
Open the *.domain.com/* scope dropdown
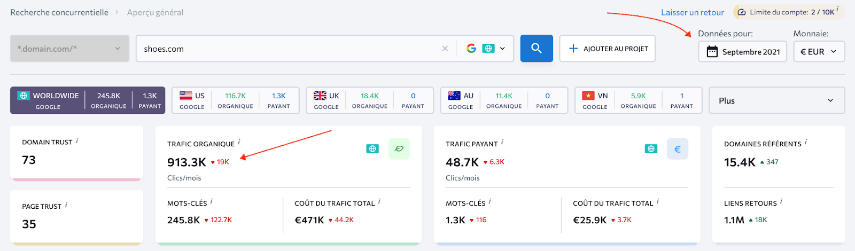[70, 49]
